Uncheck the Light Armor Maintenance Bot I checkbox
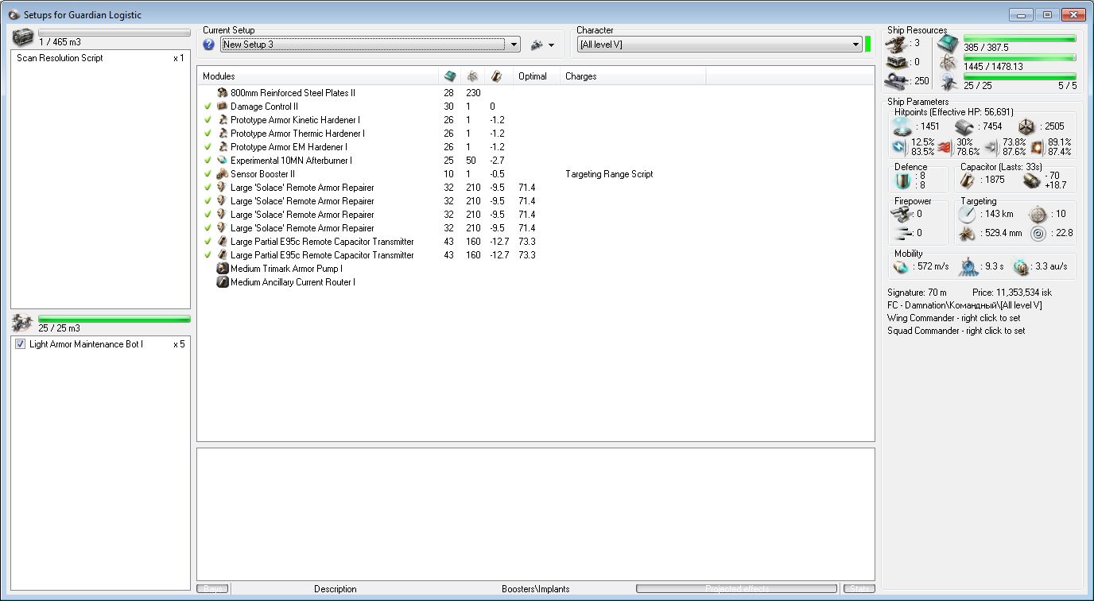 [x=21, y=344]
